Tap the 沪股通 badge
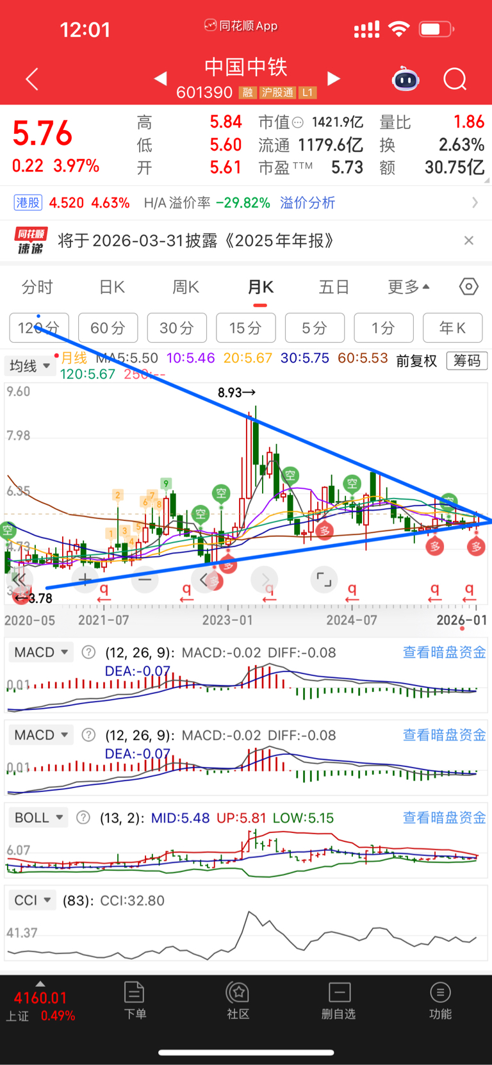The image size is (492, 1065). 277,92
